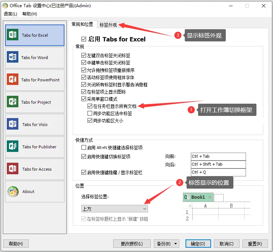Toggle 采用单窗口模式 checkbox
273x252 pixels.
[84, 99]
